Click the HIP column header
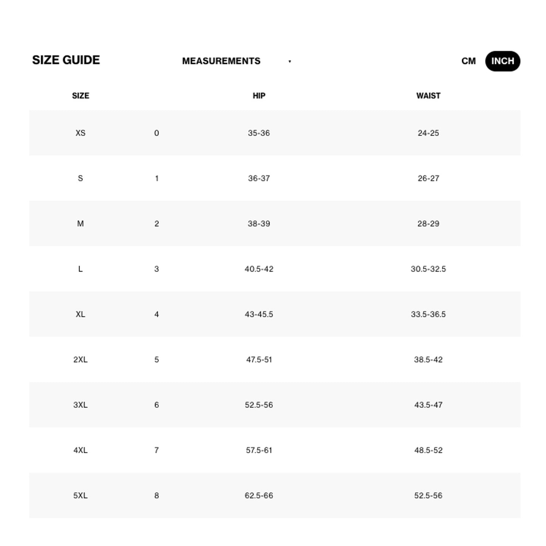This screenshot has width=546, height=546. [x=259, y=96]
